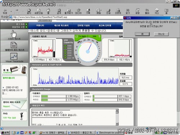The width and height of the screenshot is (180, 135).
Task: Click the latency blue graph
Action: [x=75, y=77]
